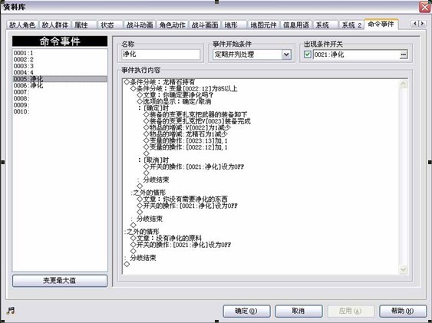
Task: Select 文章：你没有需要净化的东西 line
Action: click(183, 199)
